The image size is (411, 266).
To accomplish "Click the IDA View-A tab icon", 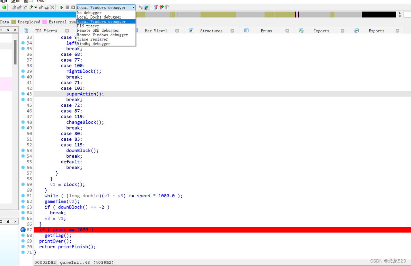I will (x=26, y=30).
